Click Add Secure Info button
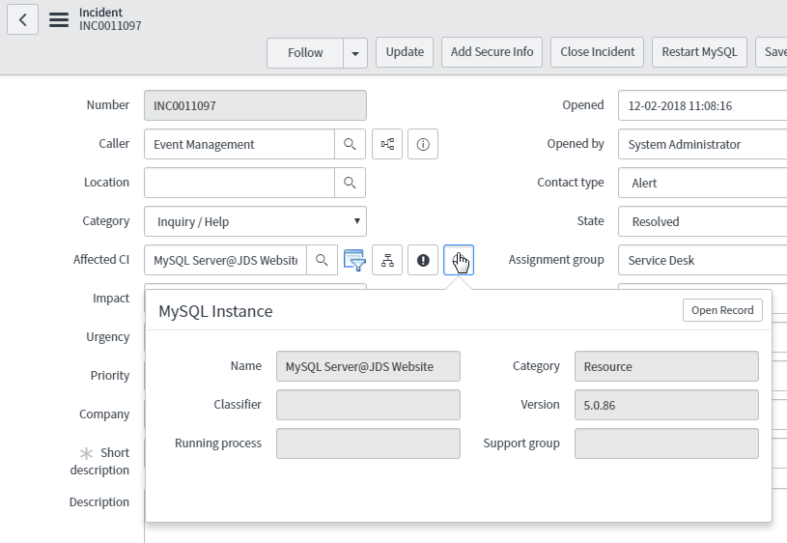The height and width of the screenshot is (543, 787). coord(492,52)
